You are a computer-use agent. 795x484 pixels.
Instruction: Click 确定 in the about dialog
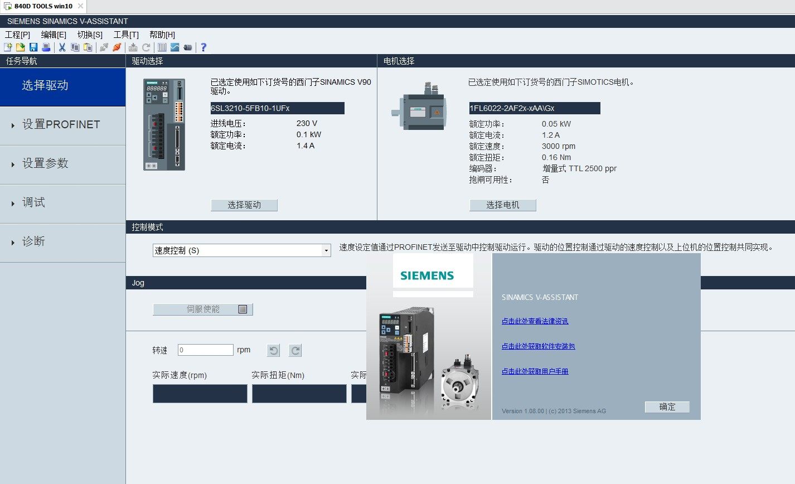667,407
